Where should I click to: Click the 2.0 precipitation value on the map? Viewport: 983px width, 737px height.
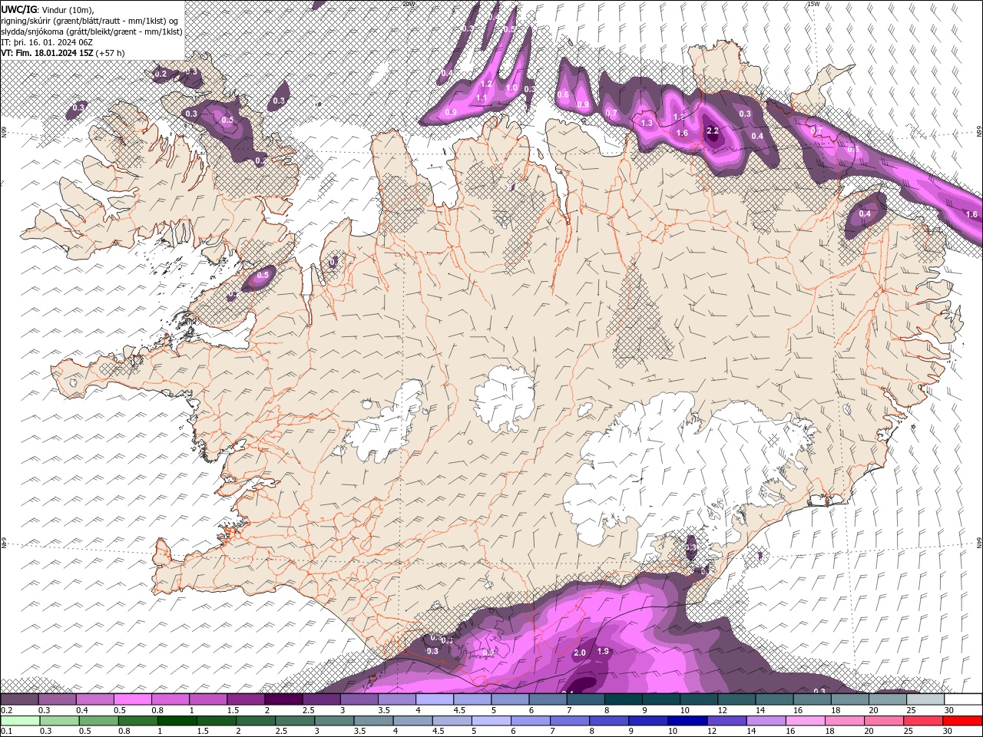580,653
